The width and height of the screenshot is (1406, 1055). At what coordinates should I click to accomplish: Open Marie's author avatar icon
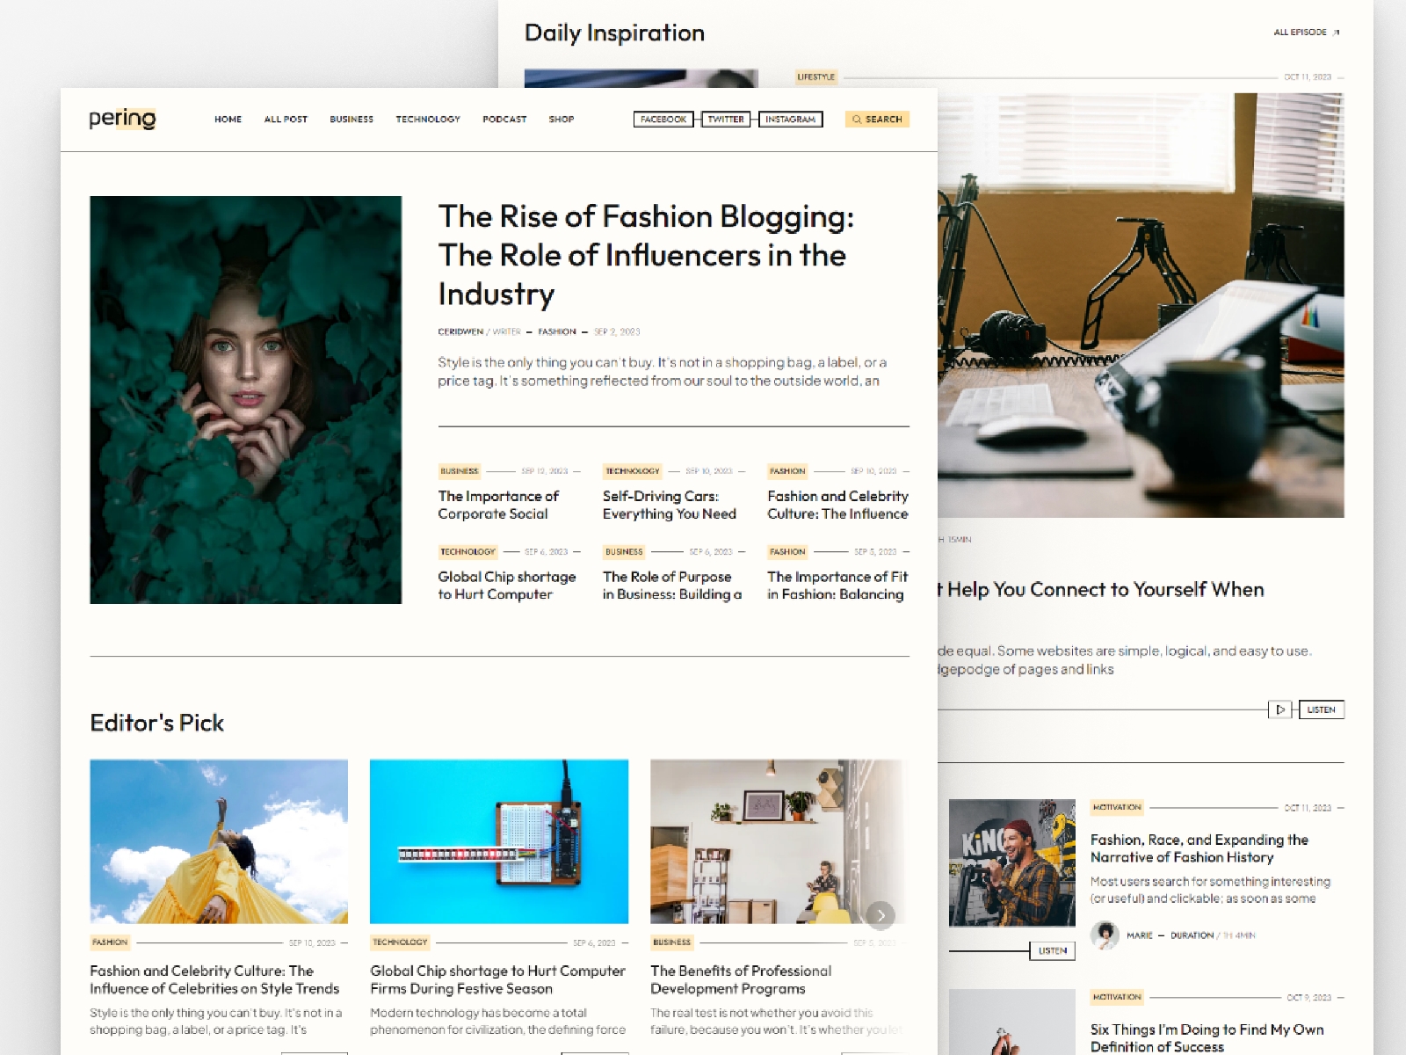coord(1102,935)
